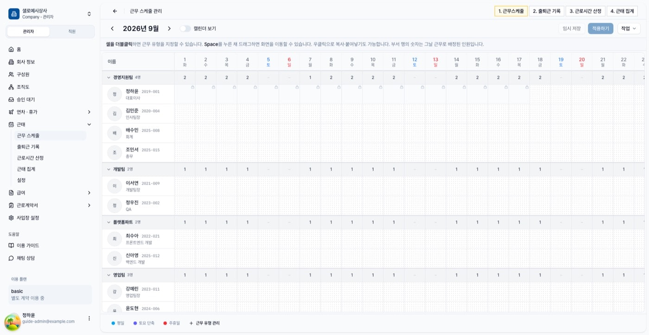The image size is (649, 335).
Task: Open the 4. 근태 집계 tab
Action: (x=622, y=11)
